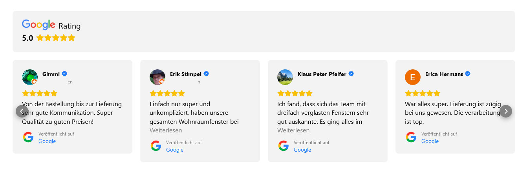The height and width of the screenshot is (170, 529).
Task: Go to the previous review using the left arrow
Action: (22, 111)
